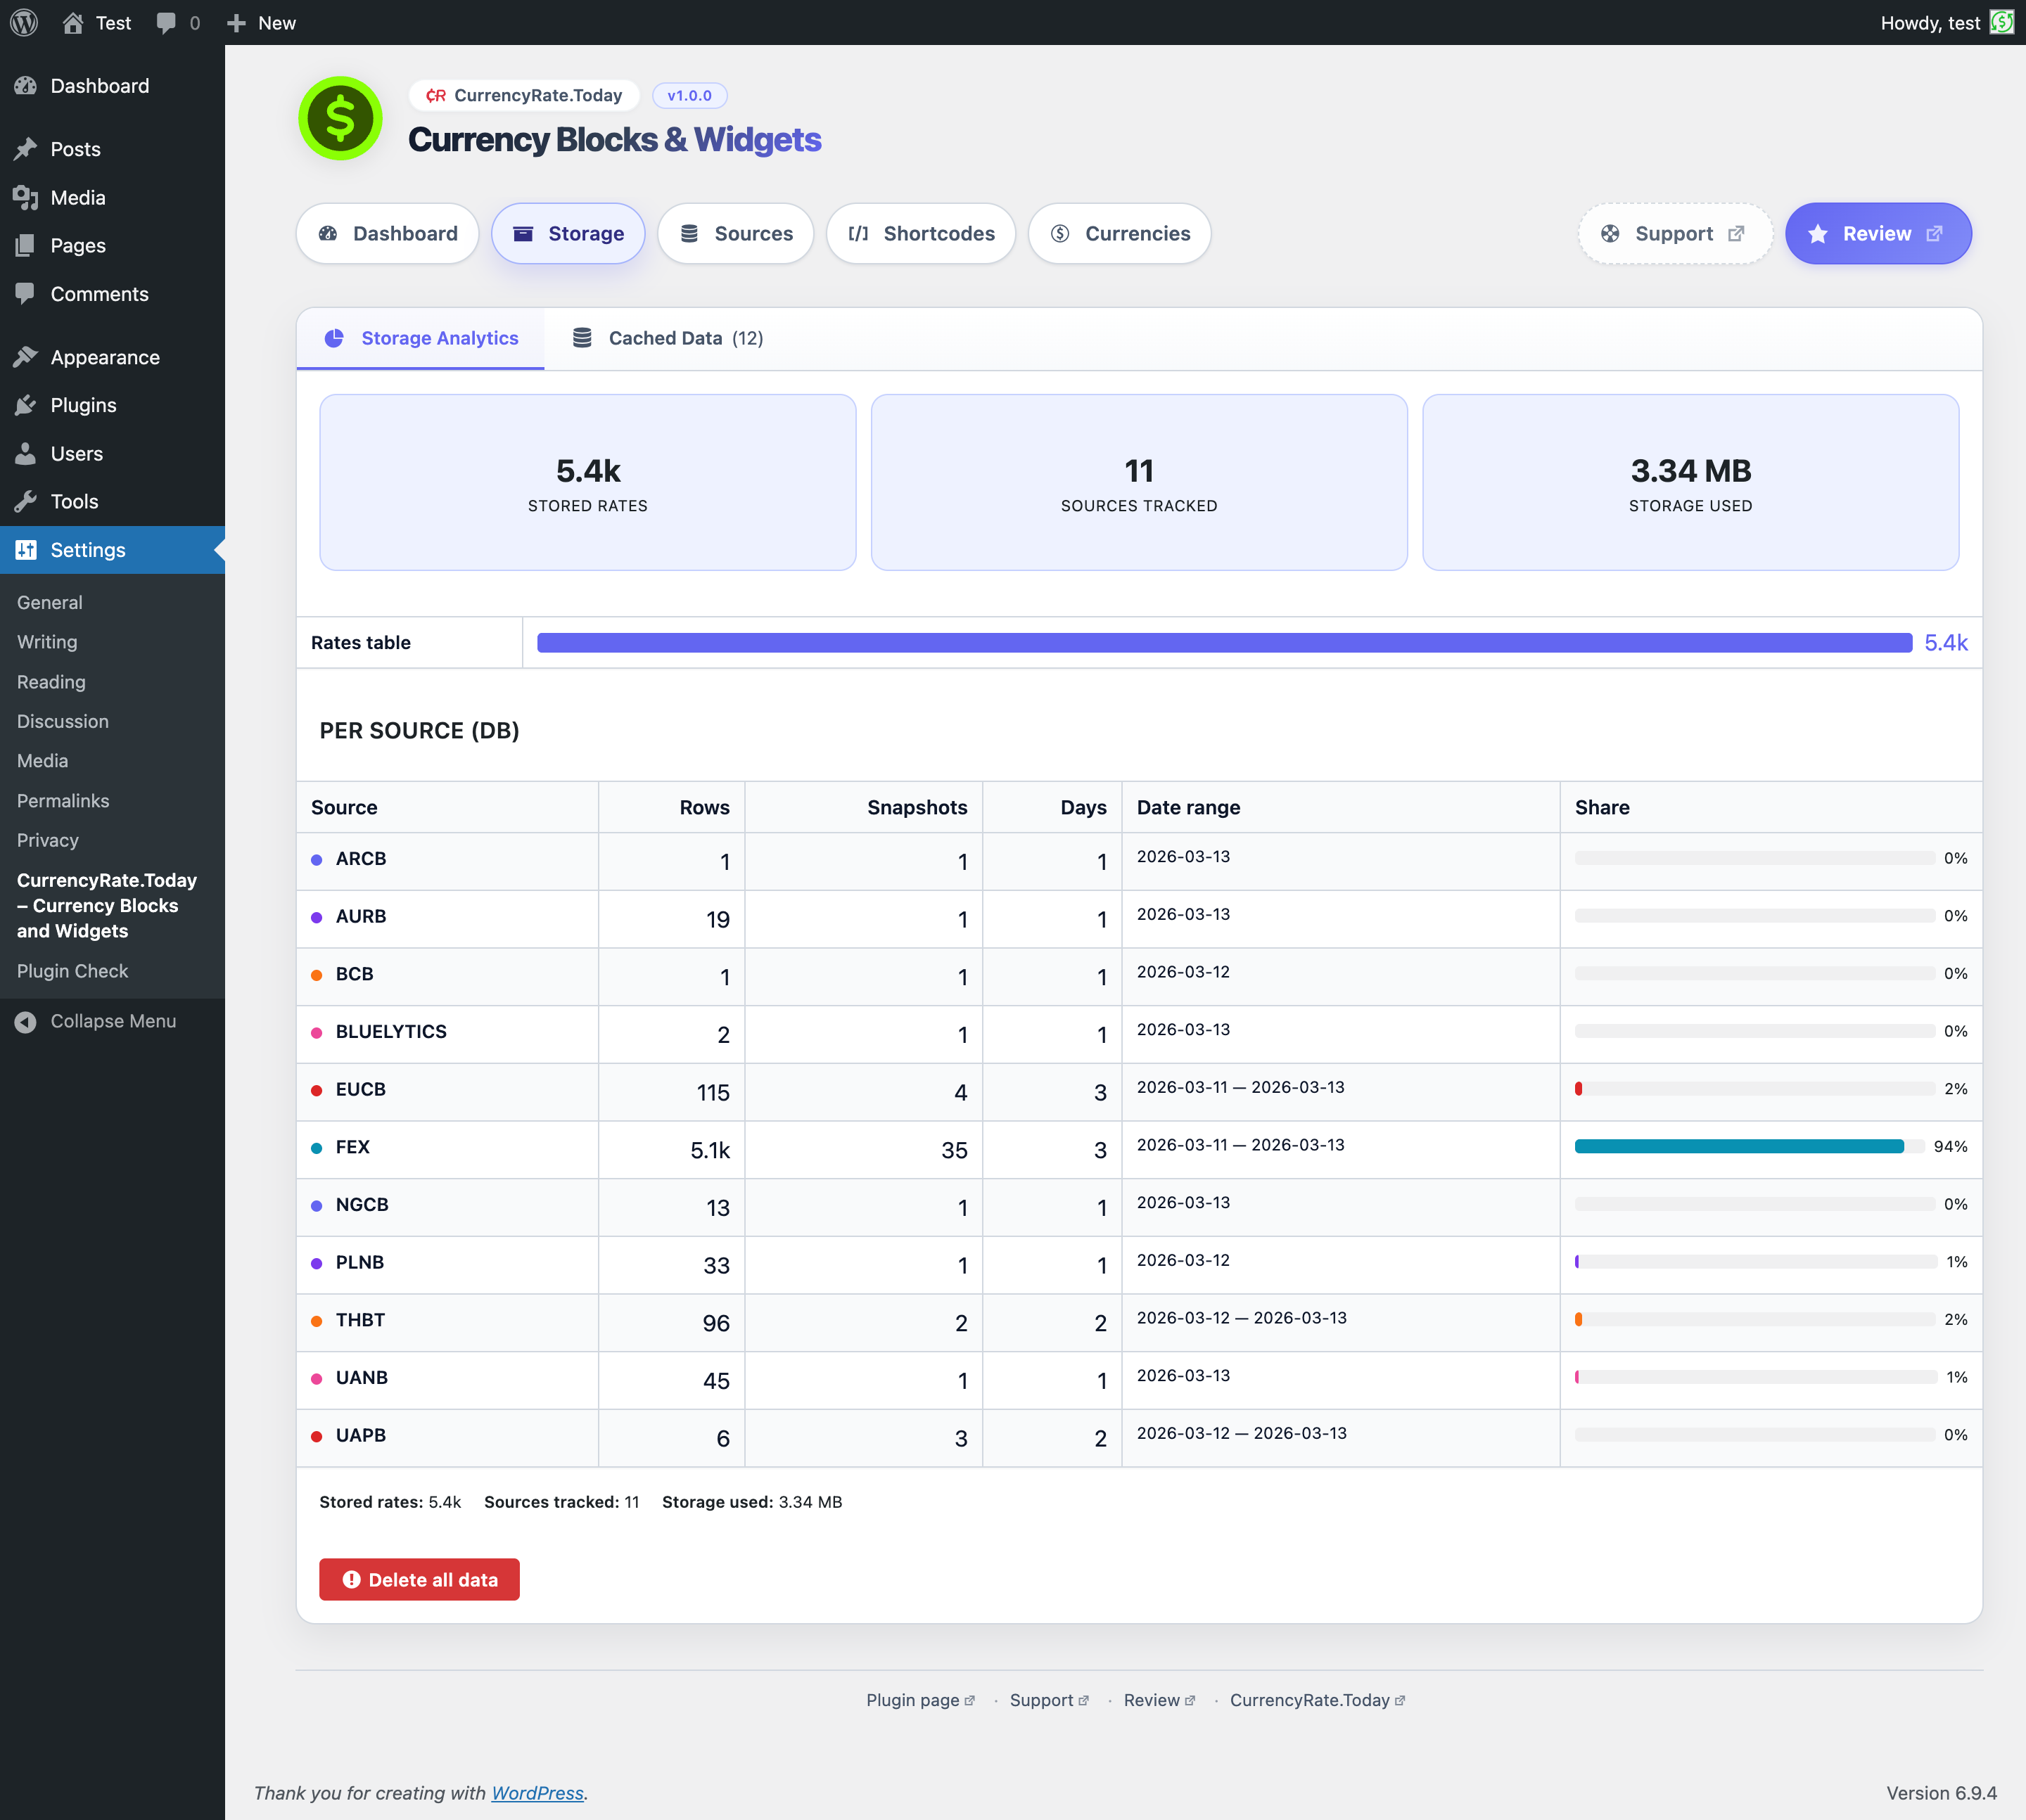
Task: Open the New item admin bar menu
Action: pos(261,22)
